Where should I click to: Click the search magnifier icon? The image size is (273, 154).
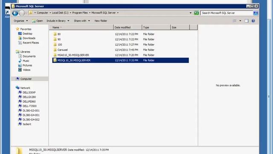pyautogui.click(x=256, y=13)
